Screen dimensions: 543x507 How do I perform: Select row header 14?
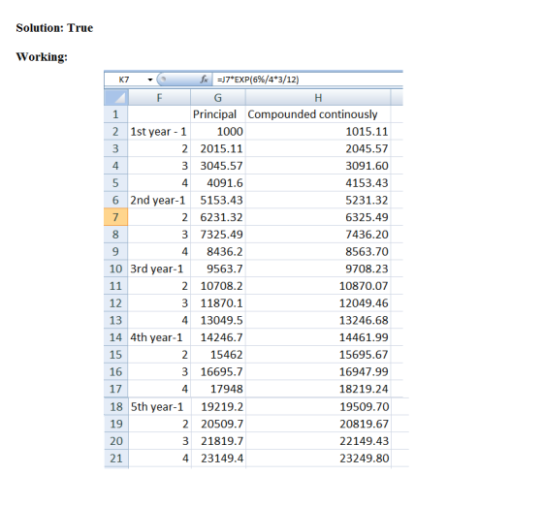pos(116,337)
